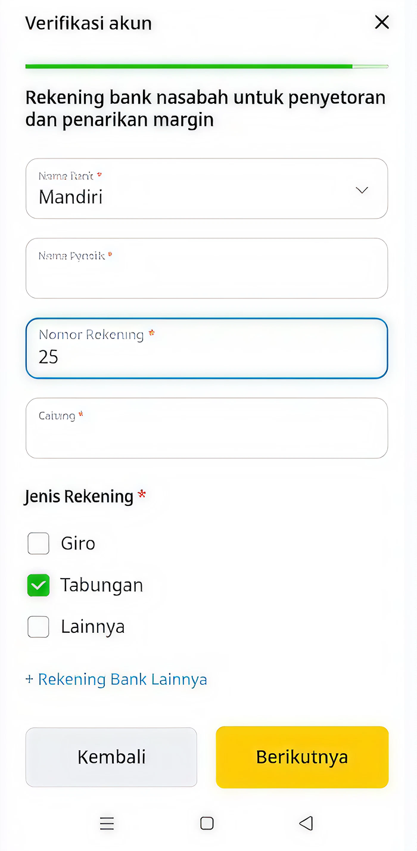Select the Giro label text
This screenshot has height=851, width=417.
pyautogui.click(x=78, y=543)
